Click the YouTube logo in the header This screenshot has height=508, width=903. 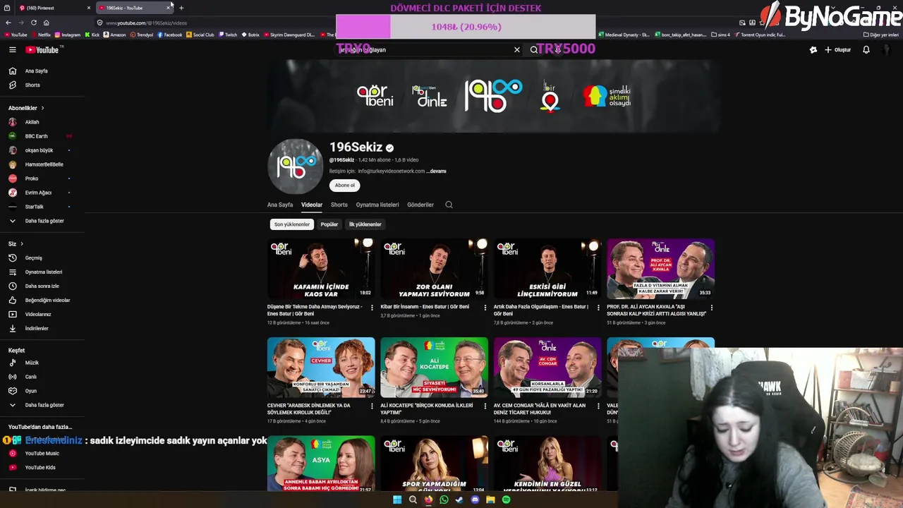42,49
